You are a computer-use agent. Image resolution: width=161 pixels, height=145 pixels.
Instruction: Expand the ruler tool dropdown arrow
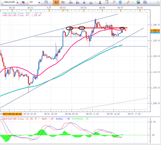[133, 2]
